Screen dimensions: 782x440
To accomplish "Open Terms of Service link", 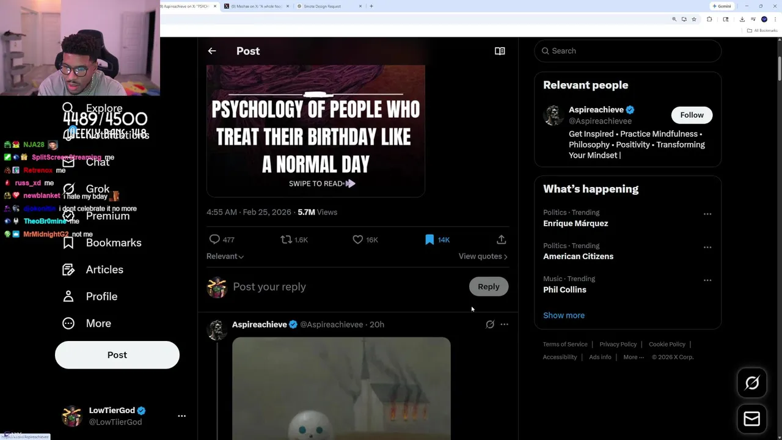I will [565, 344].
